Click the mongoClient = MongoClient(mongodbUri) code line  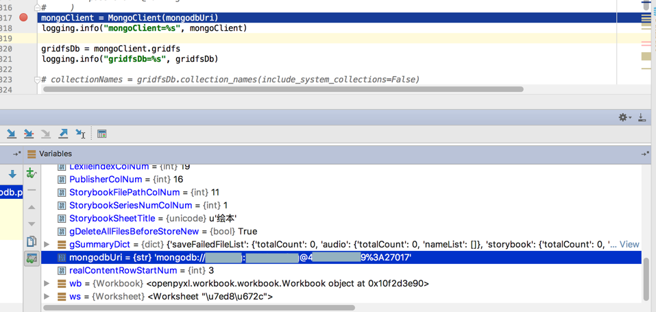pyautogui.click(x=130, y=18)
